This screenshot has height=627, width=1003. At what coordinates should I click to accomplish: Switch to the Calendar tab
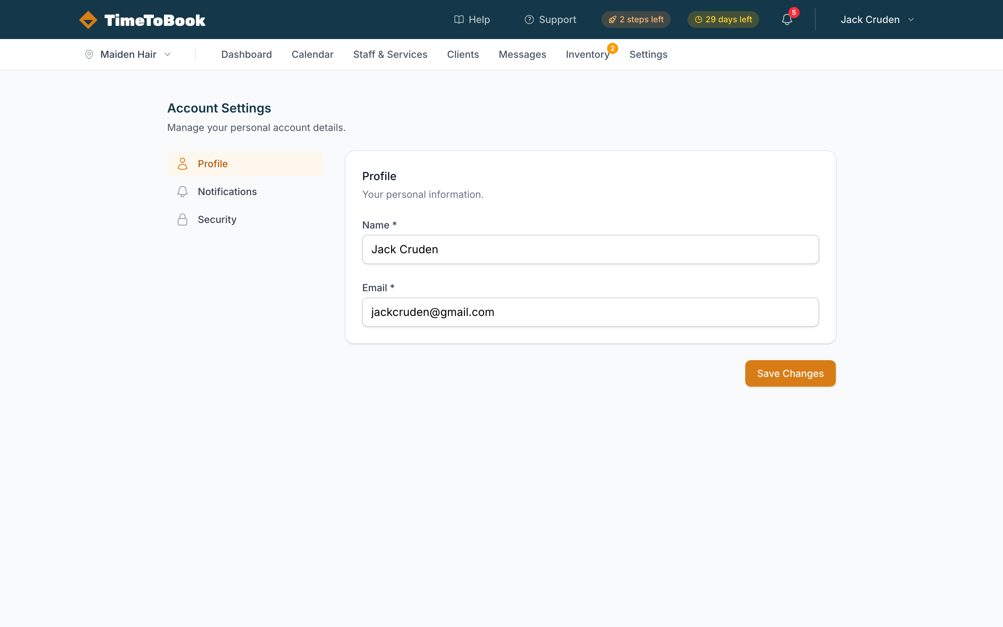pyautogui.click(x=312, y=54)
